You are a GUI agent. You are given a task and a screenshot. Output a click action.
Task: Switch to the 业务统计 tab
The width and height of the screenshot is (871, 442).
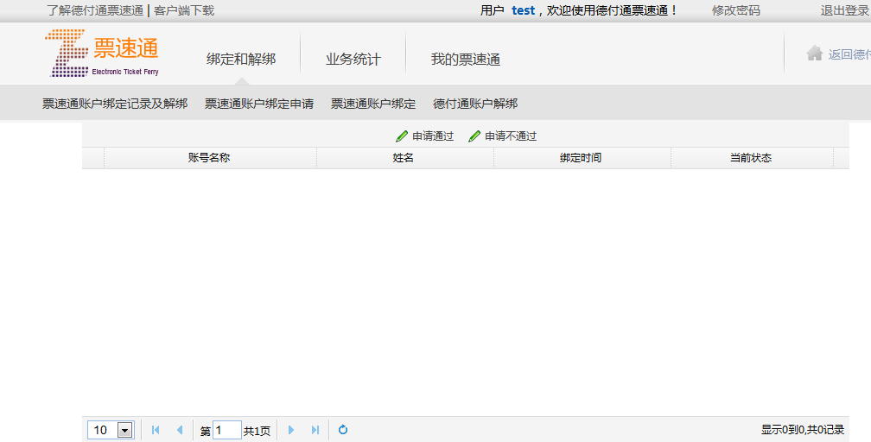(353, 60)
